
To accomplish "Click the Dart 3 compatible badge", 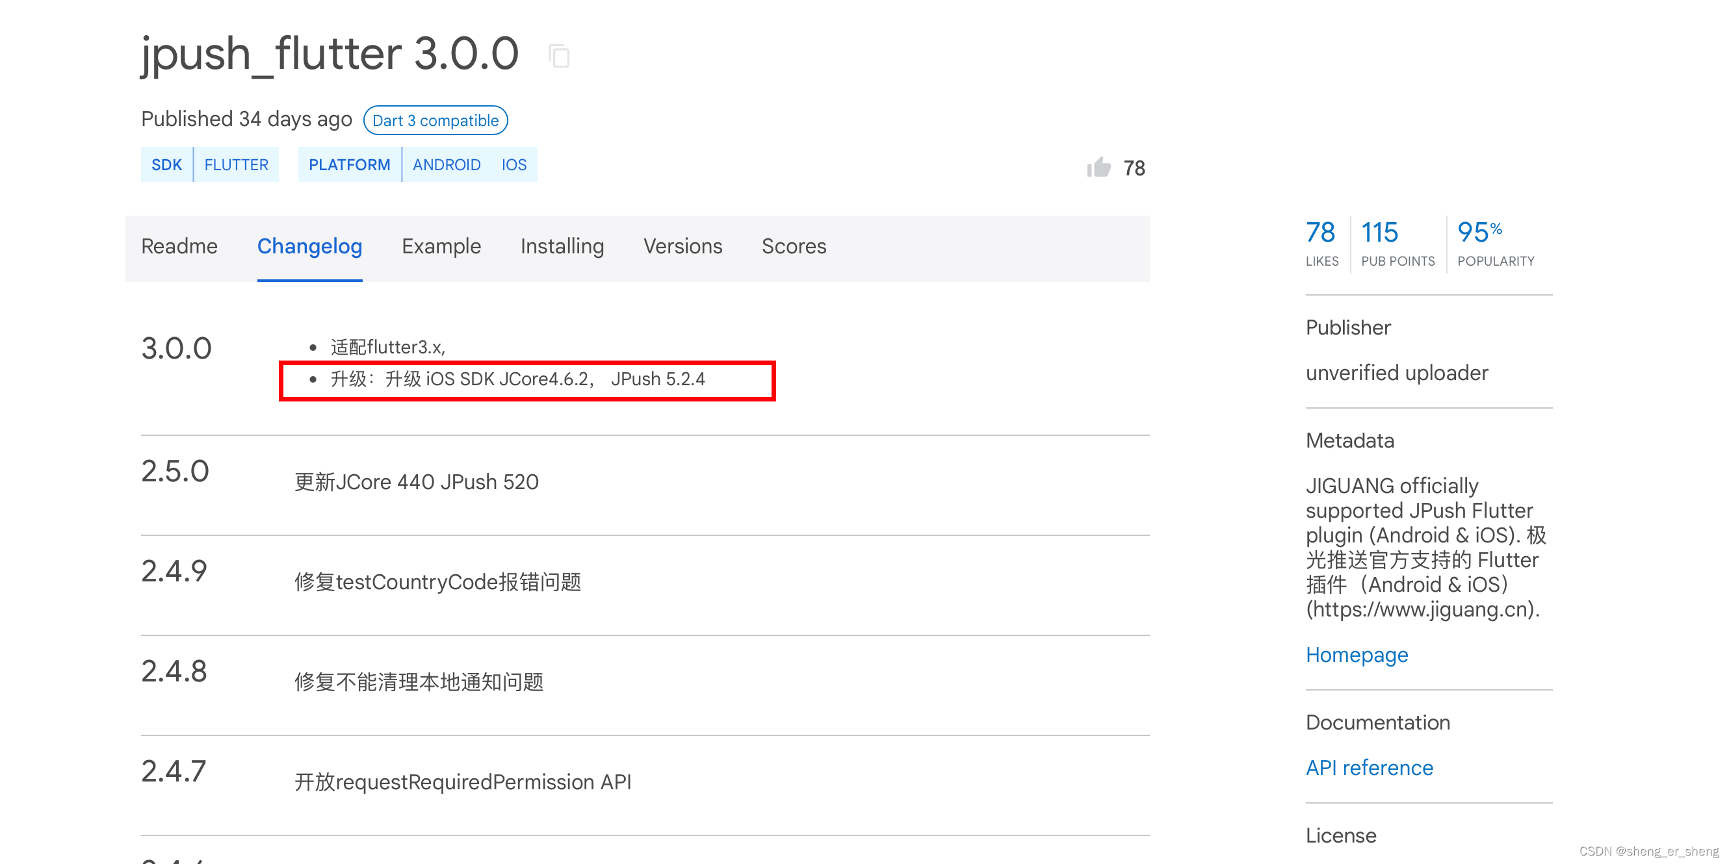I will (435, 120).
